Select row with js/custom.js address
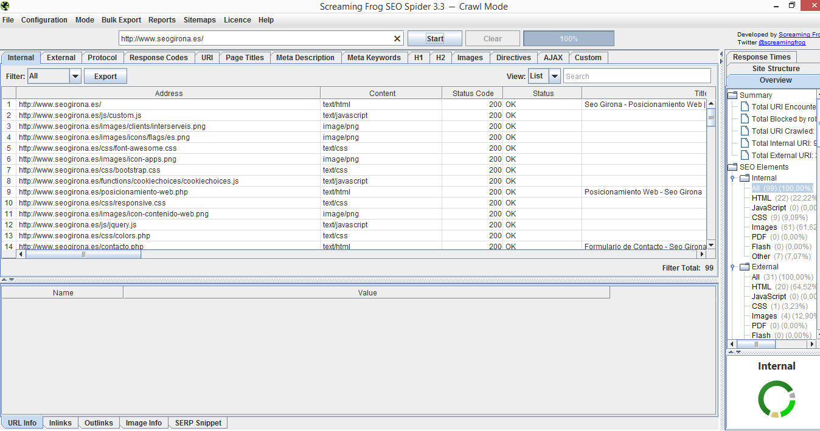The image size is (820, 431). (x=354, y=116)
